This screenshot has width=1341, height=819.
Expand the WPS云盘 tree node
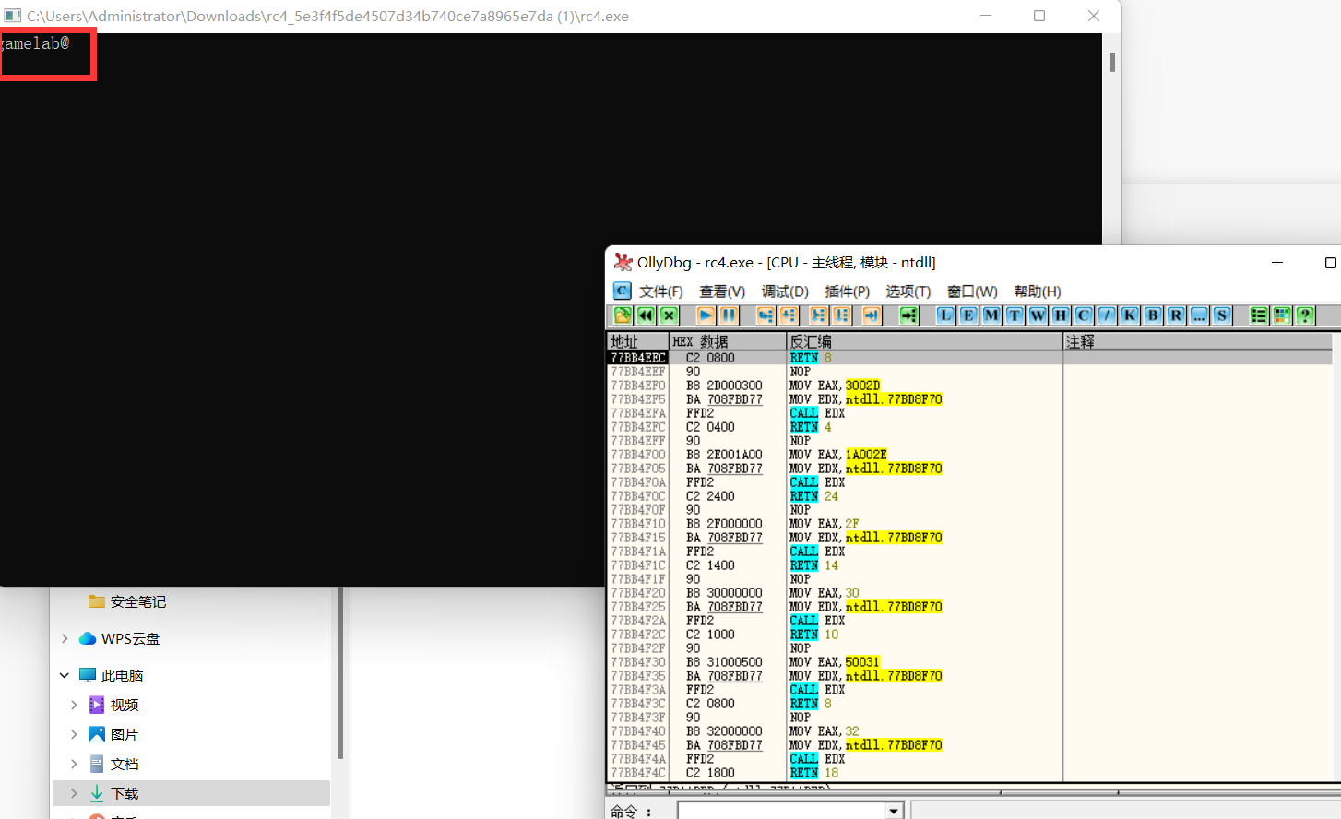[65, 638]
